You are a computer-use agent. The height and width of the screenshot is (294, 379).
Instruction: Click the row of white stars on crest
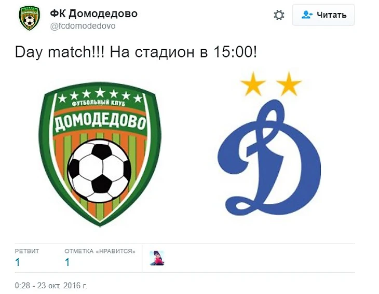click(100, 95)
